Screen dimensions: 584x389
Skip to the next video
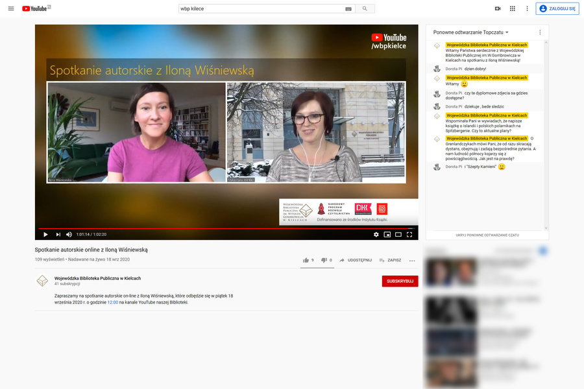click(x=58, y=234)
